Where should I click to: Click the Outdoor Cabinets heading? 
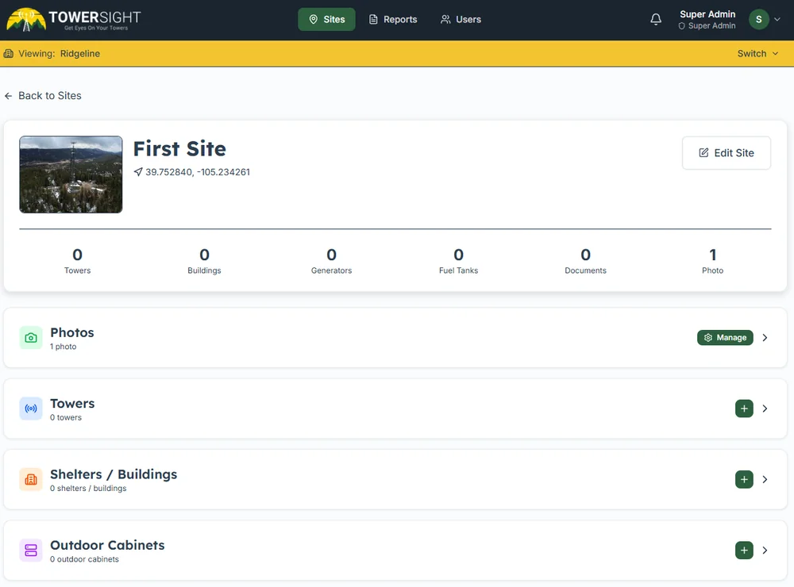(107, 545)
